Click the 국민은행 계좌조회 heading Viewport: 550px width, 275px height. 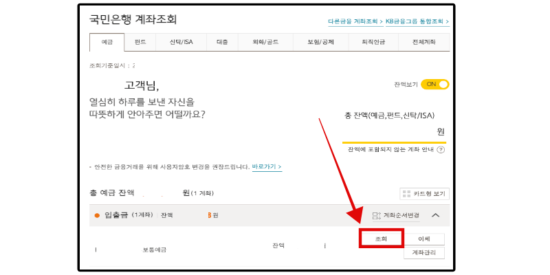click(x=133, y=20)
